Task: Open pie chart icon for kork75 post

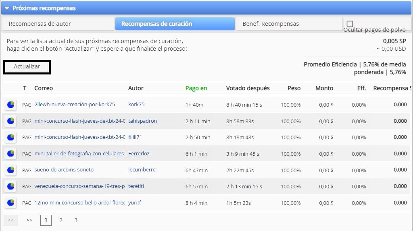Action: coord(10,104)
